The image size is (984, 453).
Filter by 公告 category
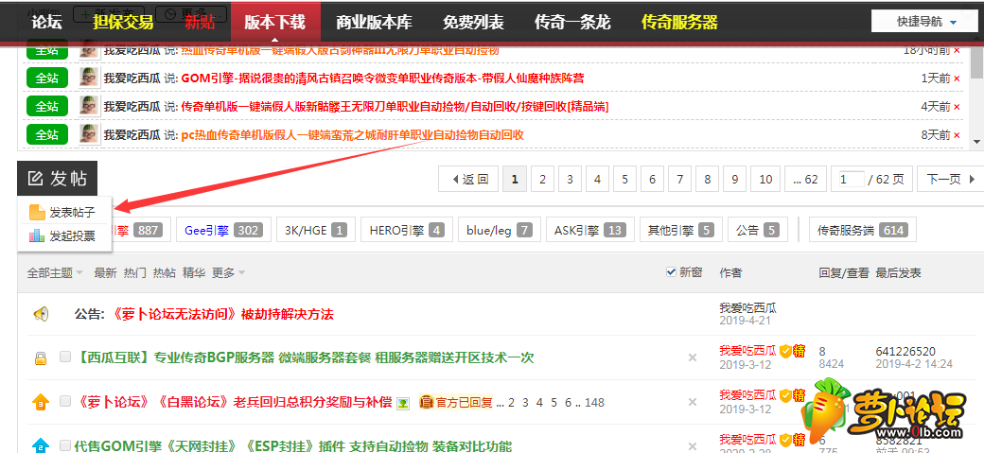(758, 230)
